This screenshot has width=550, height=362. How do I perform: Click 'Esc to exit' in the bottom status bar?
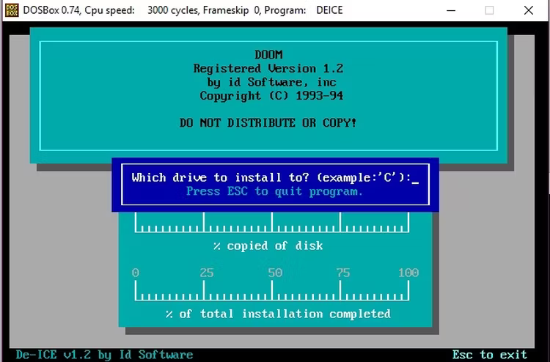489,354
